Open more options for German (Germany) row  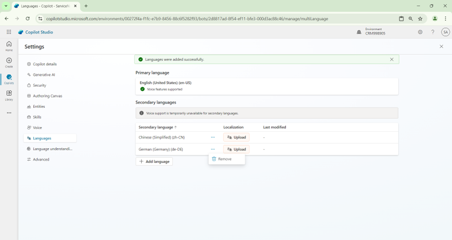coord(213,150)
